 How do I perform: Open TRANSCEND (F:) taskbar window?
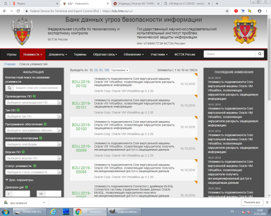pyautogui.click(x=29, y=211)
